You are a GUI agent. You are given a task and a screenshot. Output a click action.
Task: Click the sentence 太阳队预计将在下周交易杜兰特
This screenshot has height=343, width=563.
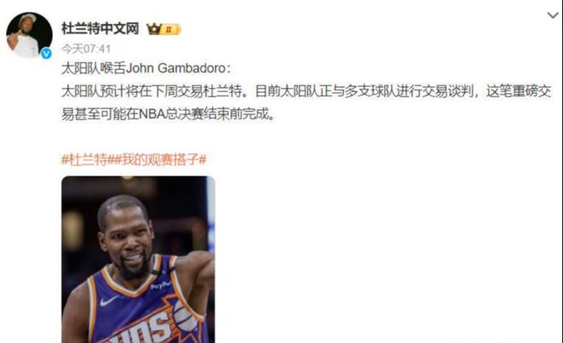152,91
